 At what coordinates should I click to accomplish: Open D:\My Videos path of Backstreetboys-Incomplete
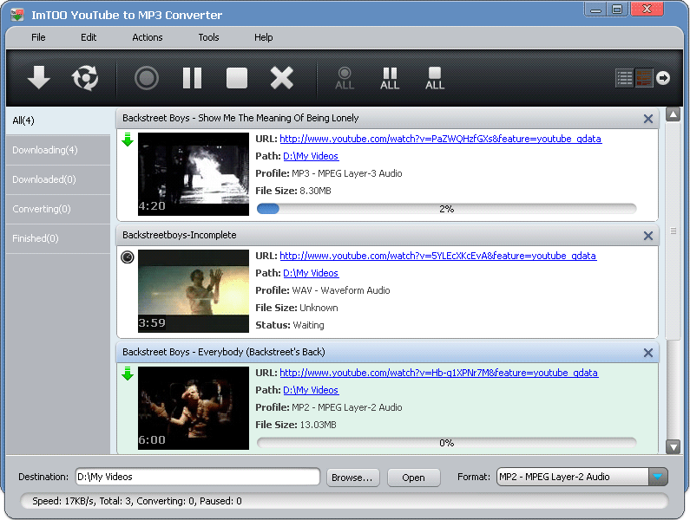(x=311, y=273)
